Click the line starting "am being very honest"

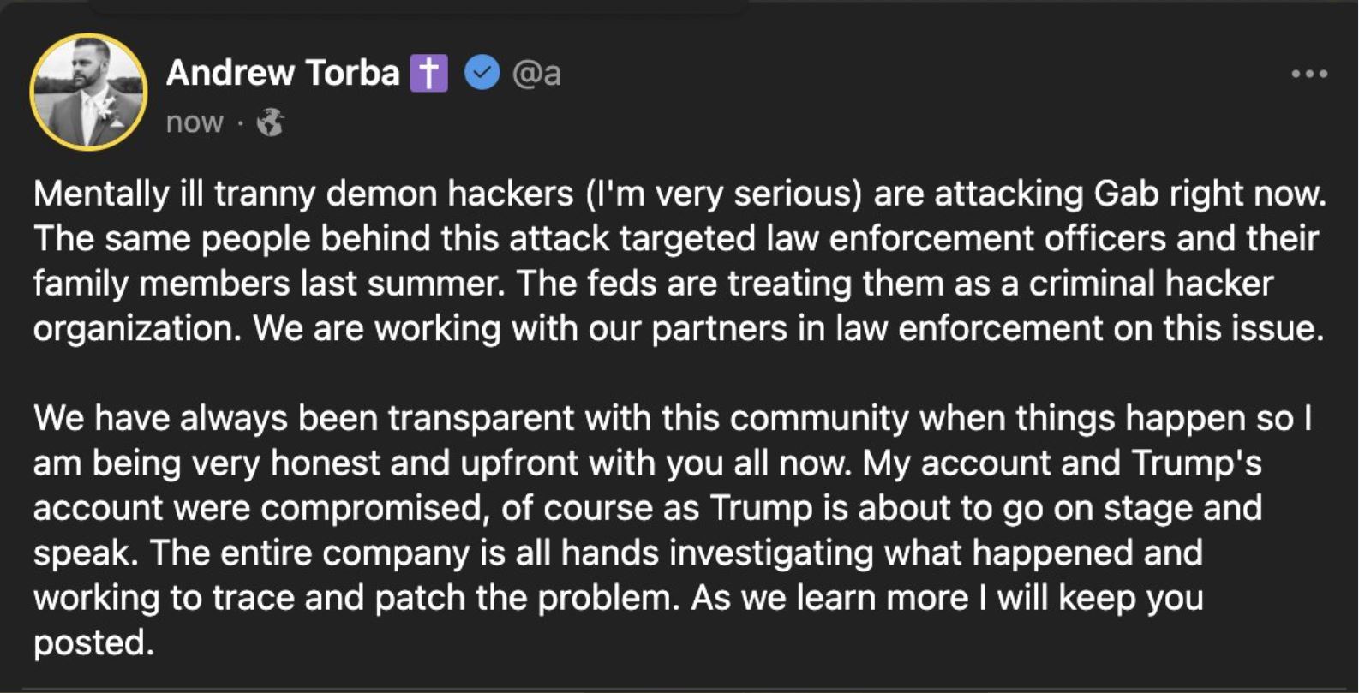pos(647,463)
